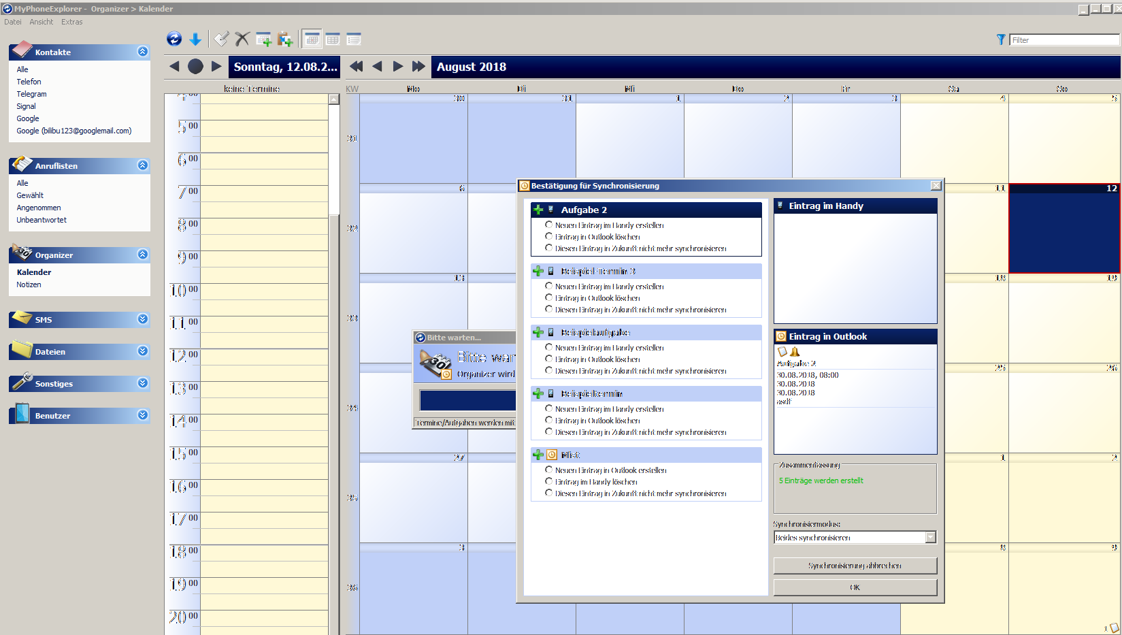This screenshot has width=1122, height=635.
Task: Select 'nicht mehr synchronisieren' for Aufgabe 2
Action: pos(548,248)
